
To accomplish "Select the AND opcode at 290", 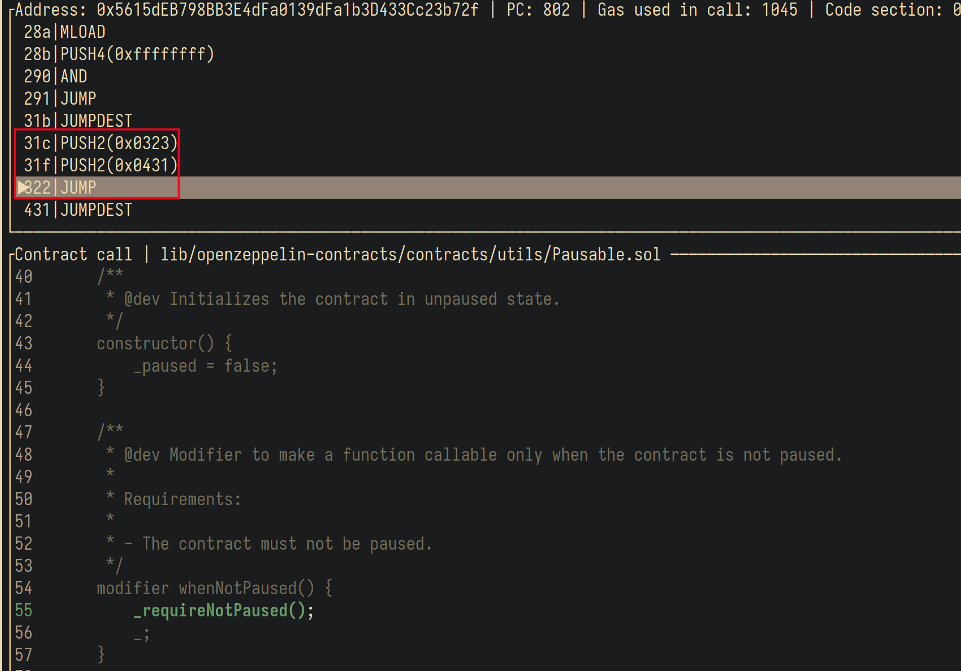I will coord(74,76).
